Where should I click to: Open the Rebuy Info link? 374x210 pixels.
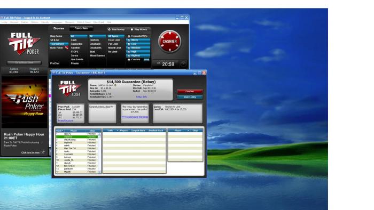142,97
